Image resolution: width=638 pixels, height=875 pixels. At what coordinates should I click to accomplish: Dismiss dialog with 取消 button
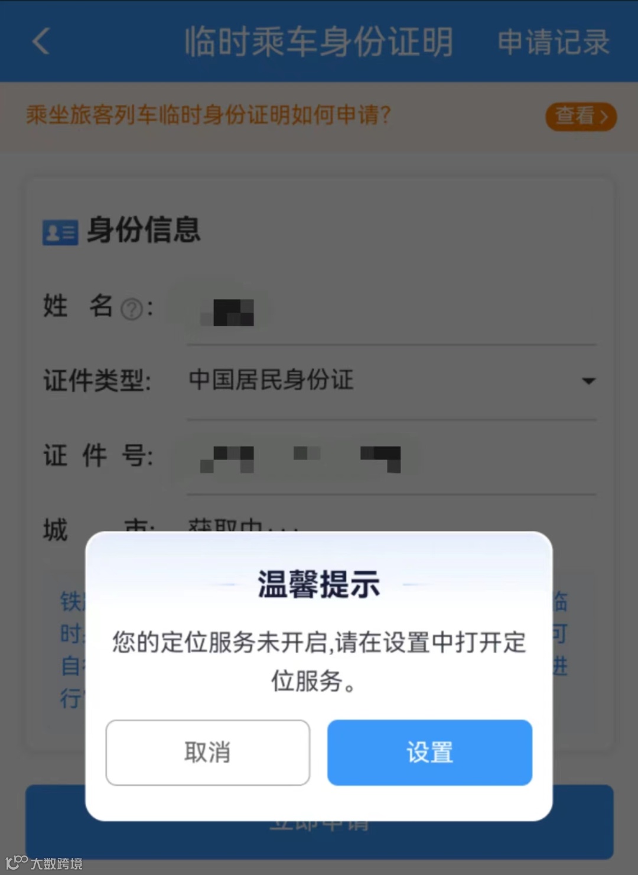pos(208,753)
